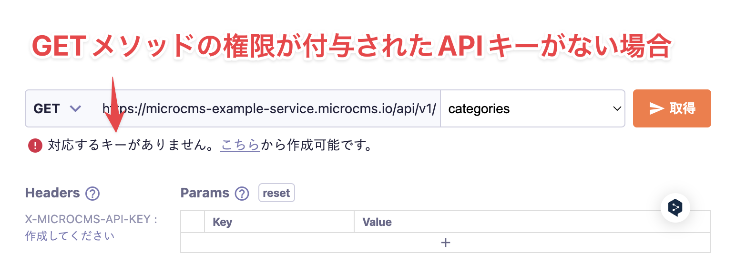Click the floating chat widget icon
This screenshot has height=273, width=736.
[675, 207]
